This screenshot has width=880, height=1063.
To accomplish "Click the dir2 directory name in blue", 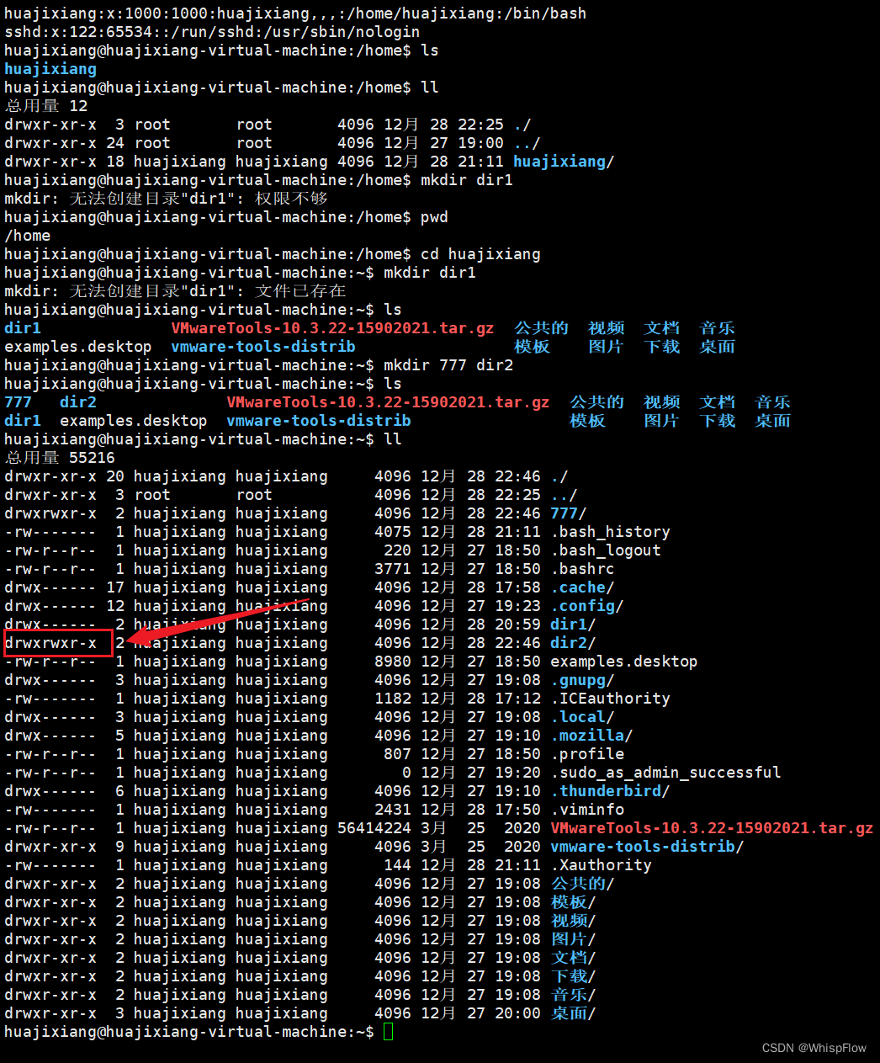I will click(77, 401).
